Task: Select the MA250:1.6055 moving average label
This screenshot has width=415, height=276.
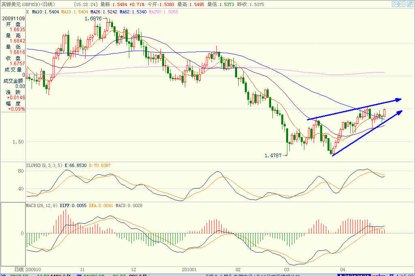Action: click(x=163, y=12)
